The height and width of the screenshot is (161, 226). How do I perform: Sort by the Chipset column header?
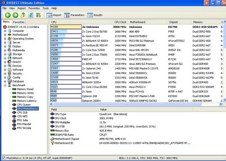pyautogui.click(x=179, y=22)
